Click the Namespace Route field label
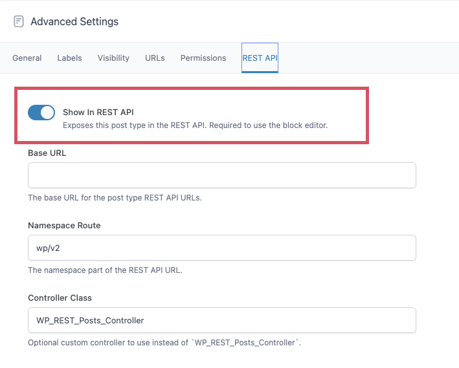 click(x=64, y=226)
